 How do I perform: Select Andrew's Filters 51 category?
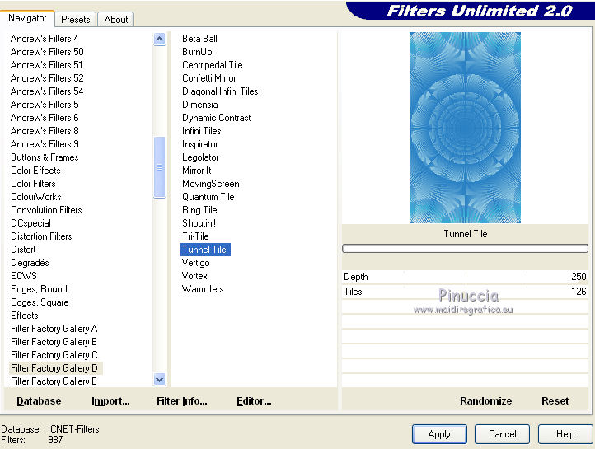(x=46, y=65)
